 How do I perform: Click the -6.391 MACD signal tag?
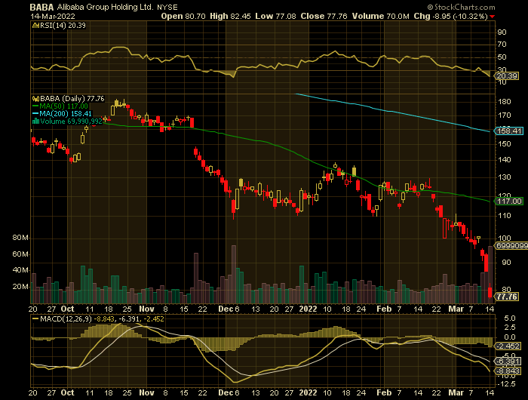(x=507, y=362)
